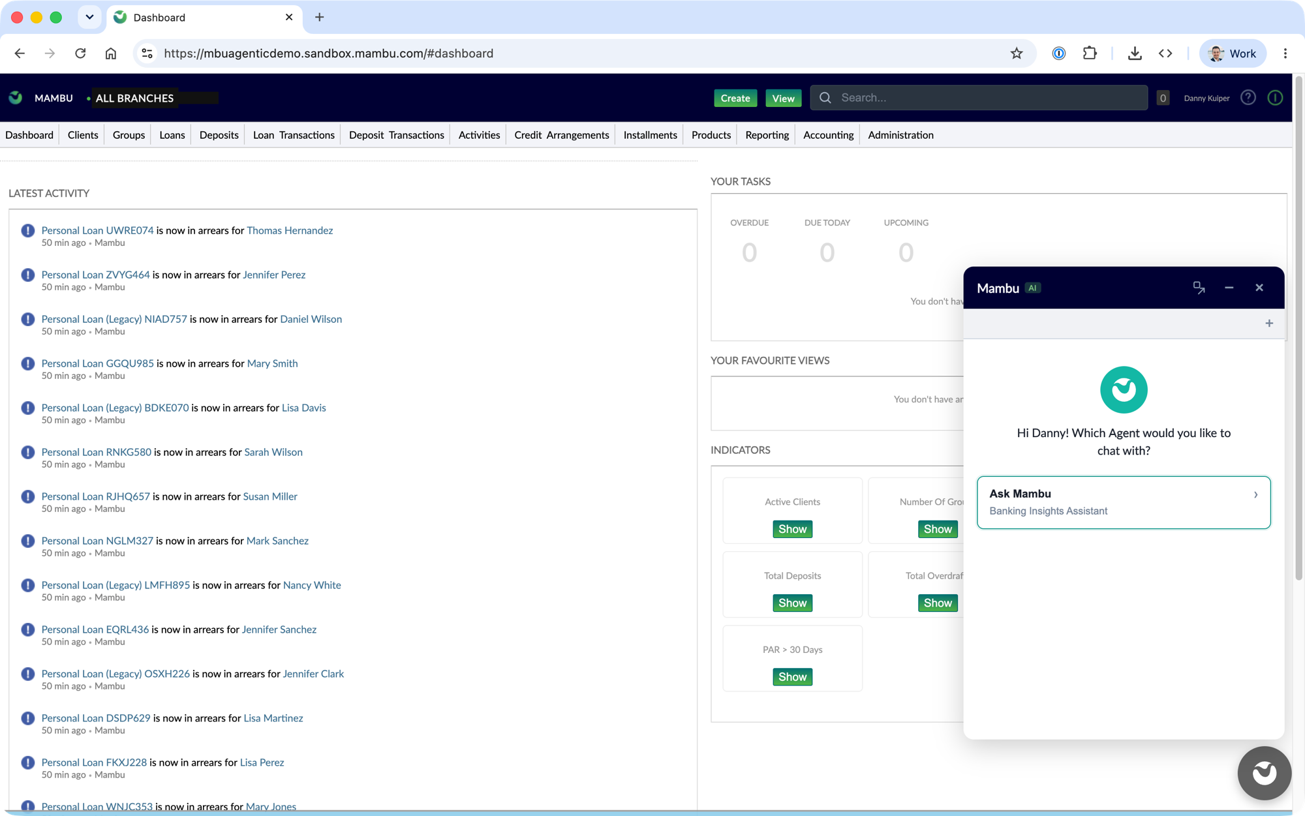Screen dimensions: 1305x816
Task: Click the floating Mambu chat launcher button
Action: tap(1265, 773)
